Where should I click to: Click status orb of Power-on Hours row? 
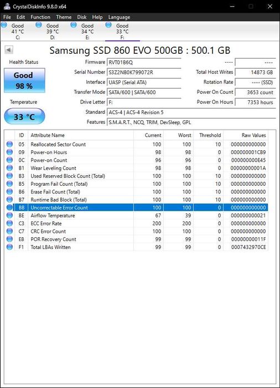click(x=9, y=152)
